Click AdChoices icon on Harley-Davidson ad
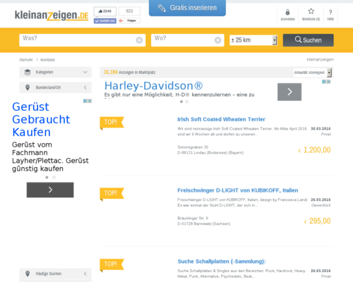Screen dimensions: 353x282 324,82
